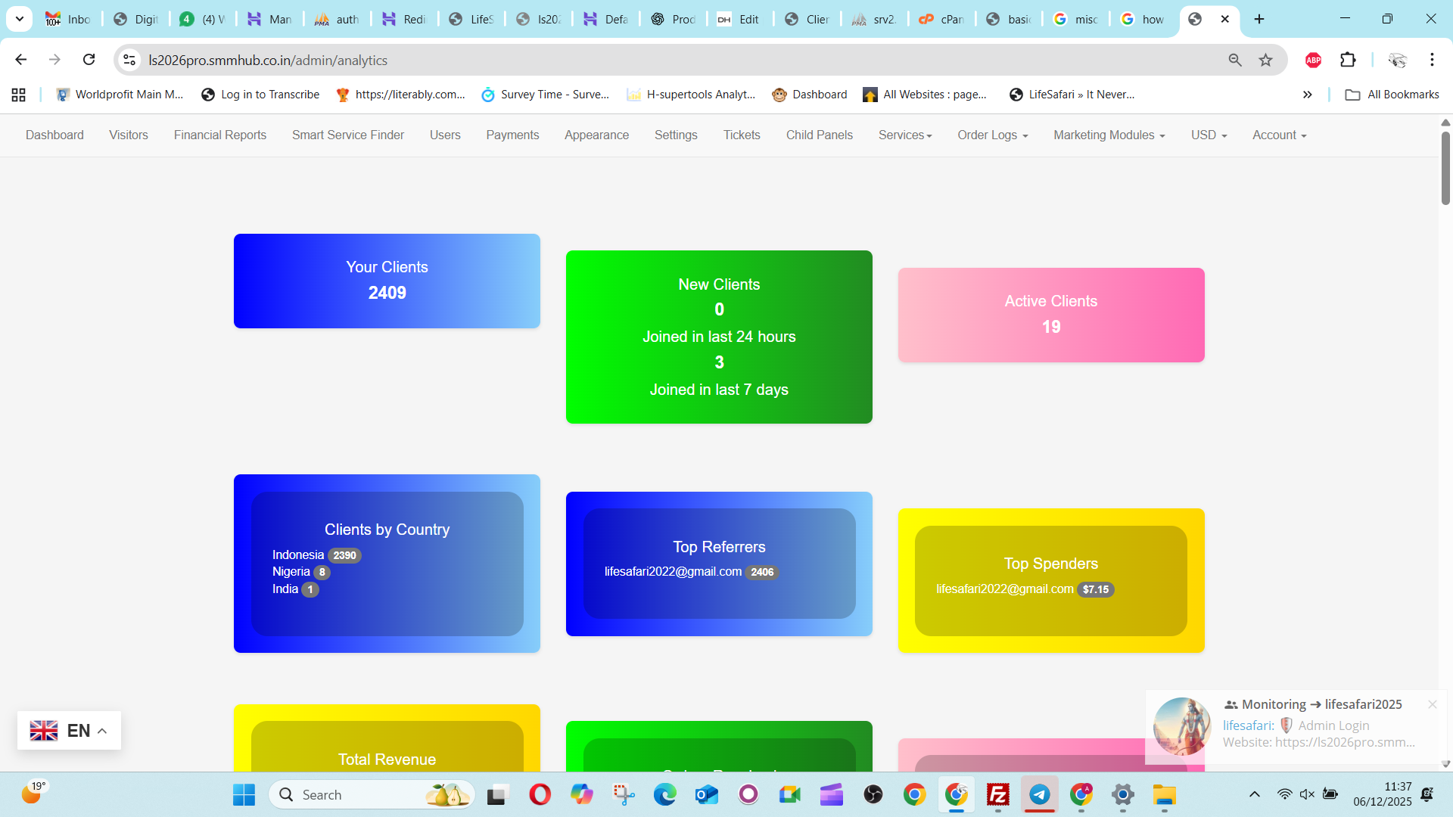Expand the Services dropdown menu

(x=905, y=135)
